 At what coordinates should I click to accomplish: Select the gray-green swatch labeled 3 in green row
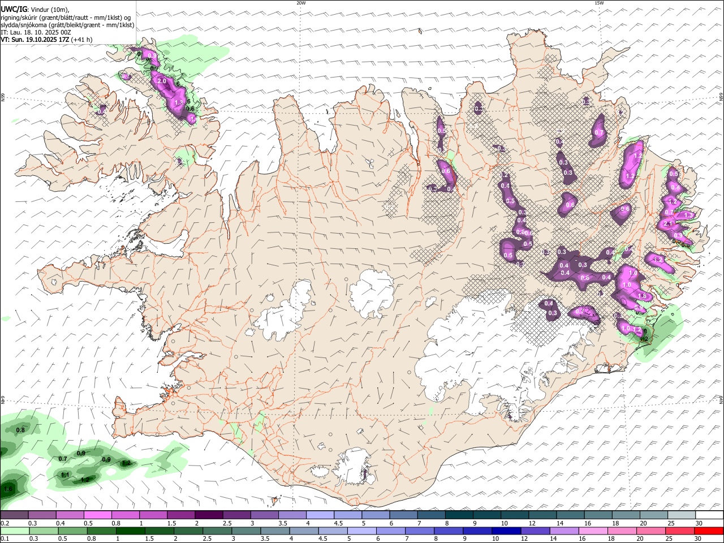pos(246,531)
